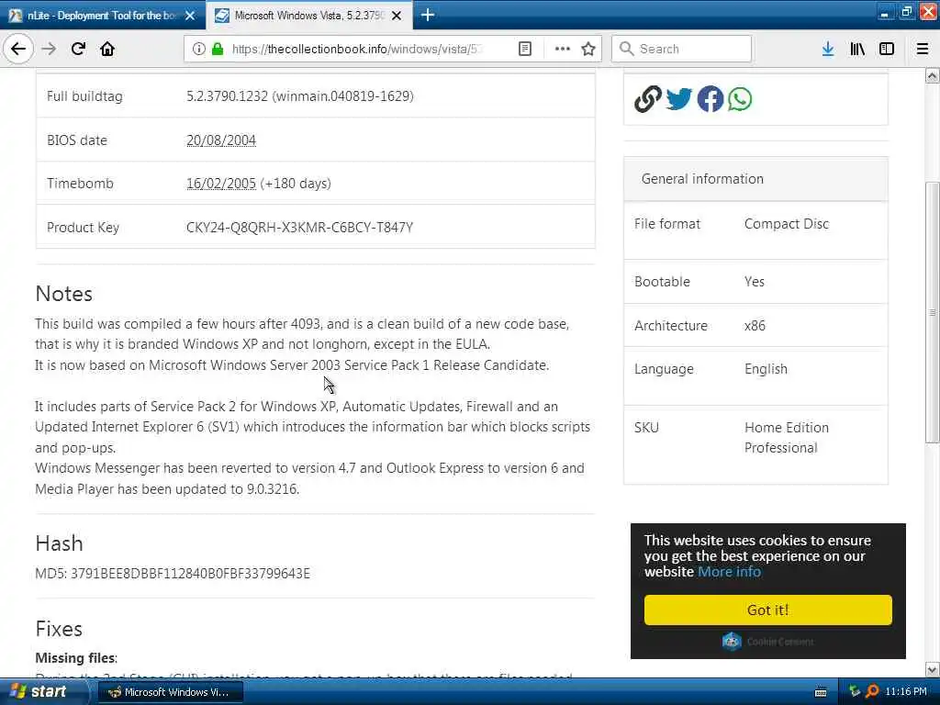The width and height of the screenshot is (940, 705).
Task: Minimize the Firefox window
Action: (x=884, y=12)
